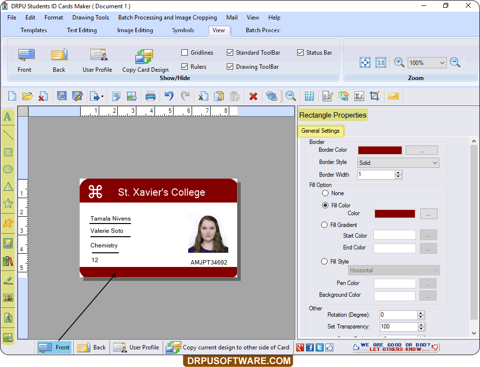Select the Star shape tool
This screenshot has height=367, width=480.
click(8, 203)
